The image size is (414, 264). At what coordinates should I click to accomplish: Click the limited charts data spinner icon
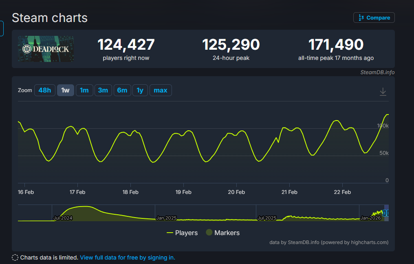click(15, 257)
